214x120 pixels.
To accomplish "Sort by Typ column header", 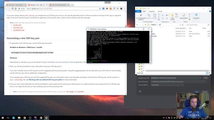I will click(190, 28).
